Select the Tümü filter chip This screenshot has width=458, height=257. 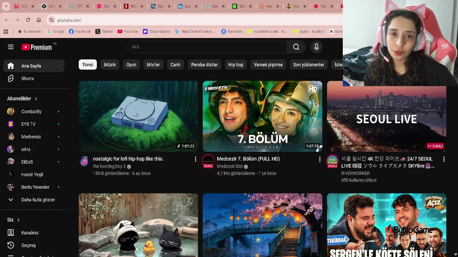[88, 65]
